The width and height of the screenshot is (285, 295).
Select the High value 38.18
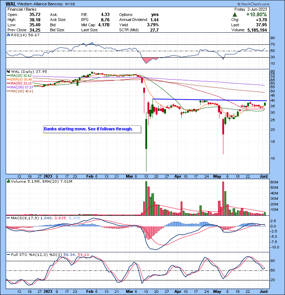35,20
